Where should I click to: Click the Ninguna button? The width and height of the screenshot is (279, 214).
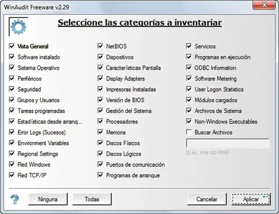pos(48,199)
